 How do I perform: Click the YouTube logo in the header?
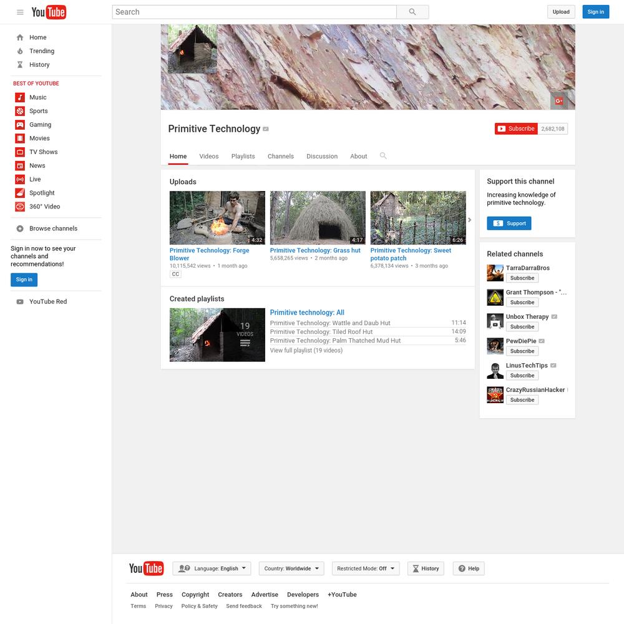click(x=49, y=12)
